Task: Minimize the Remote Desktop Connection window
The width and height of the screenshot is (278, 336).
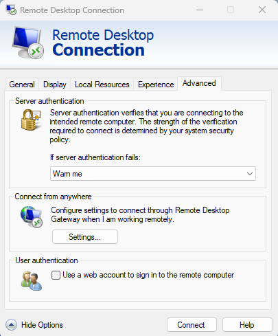Action: pyautogui.click(x=200, y=10)
